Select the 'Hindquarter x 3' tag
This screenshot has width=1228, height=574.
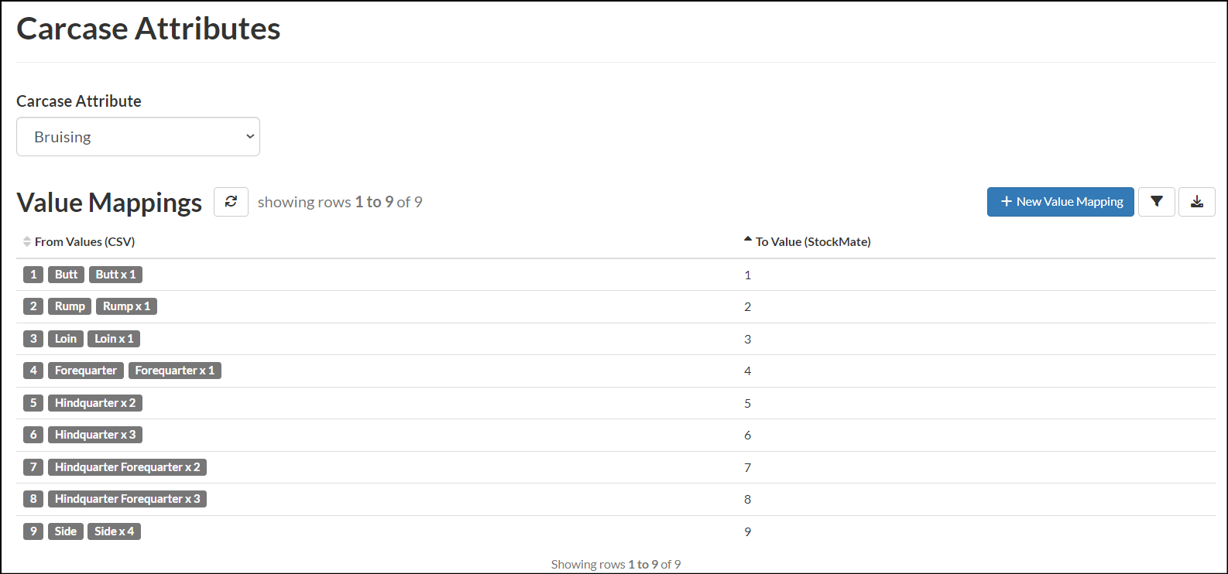[x=95, y=435]
